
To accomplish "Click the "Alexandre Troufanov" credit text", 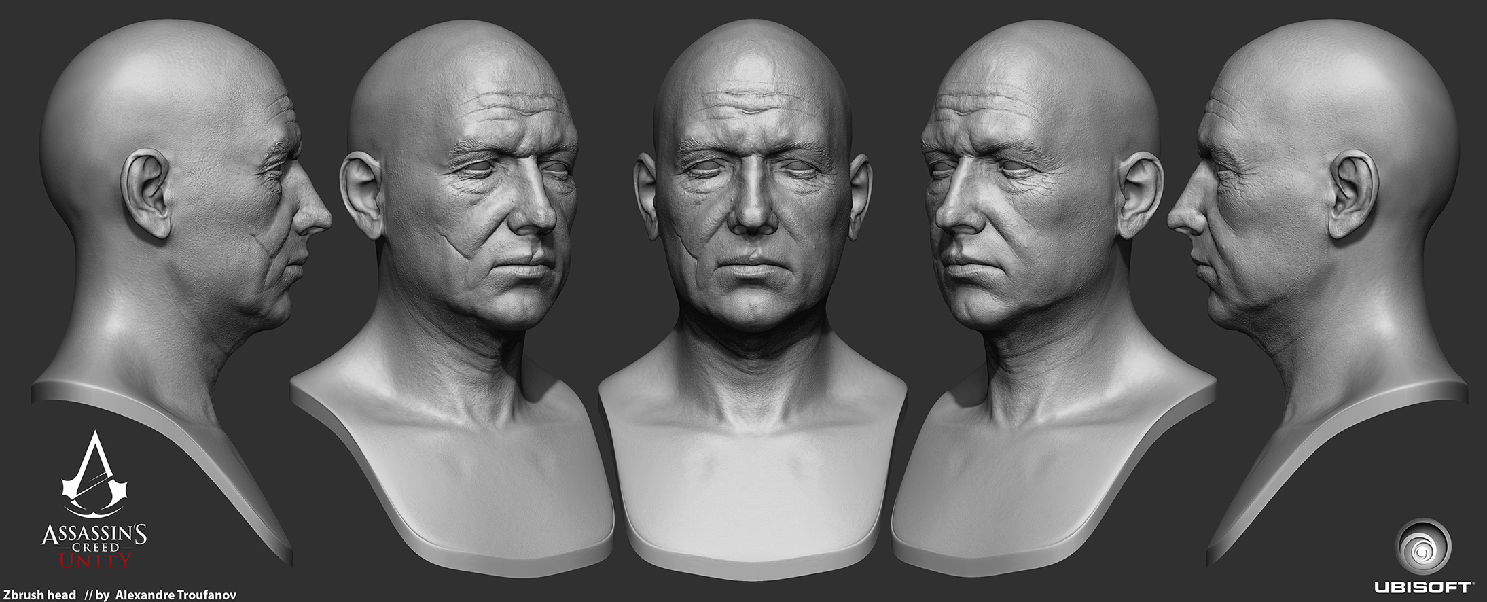I will coord(175,595).
